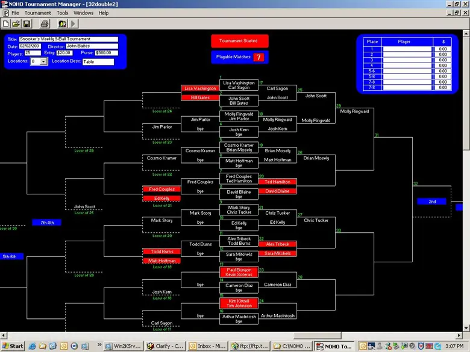The width and height of the screenshot is (470, 352).
Task: Click the vertical scrollbar down arrow
Action: click(x=466, y=329)
